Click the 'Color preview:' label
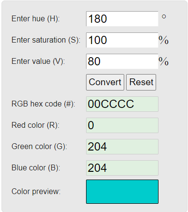The height and width of the screenshot is (212, 188). [36, 192]
